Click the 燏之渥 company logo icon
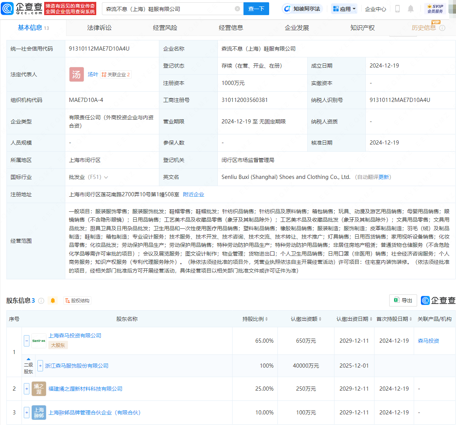This screenshot has height=425, width=456. coord(39,389)
